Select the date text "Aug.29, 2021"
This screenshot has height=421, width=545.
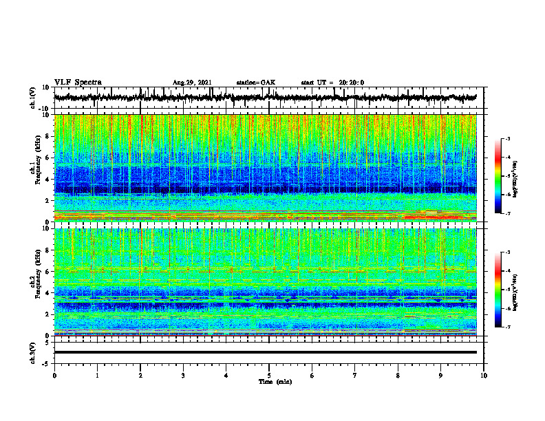[192, 83]
